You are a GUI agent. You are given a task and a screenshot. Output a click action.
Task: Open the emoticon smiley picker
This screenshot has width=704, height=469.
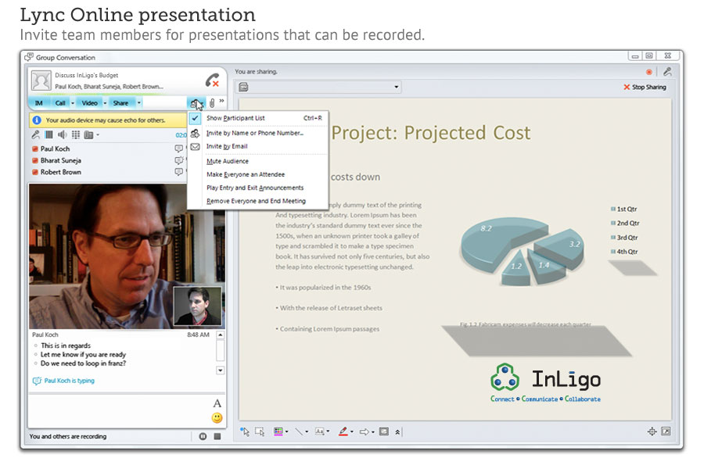(x=217, y=418)
